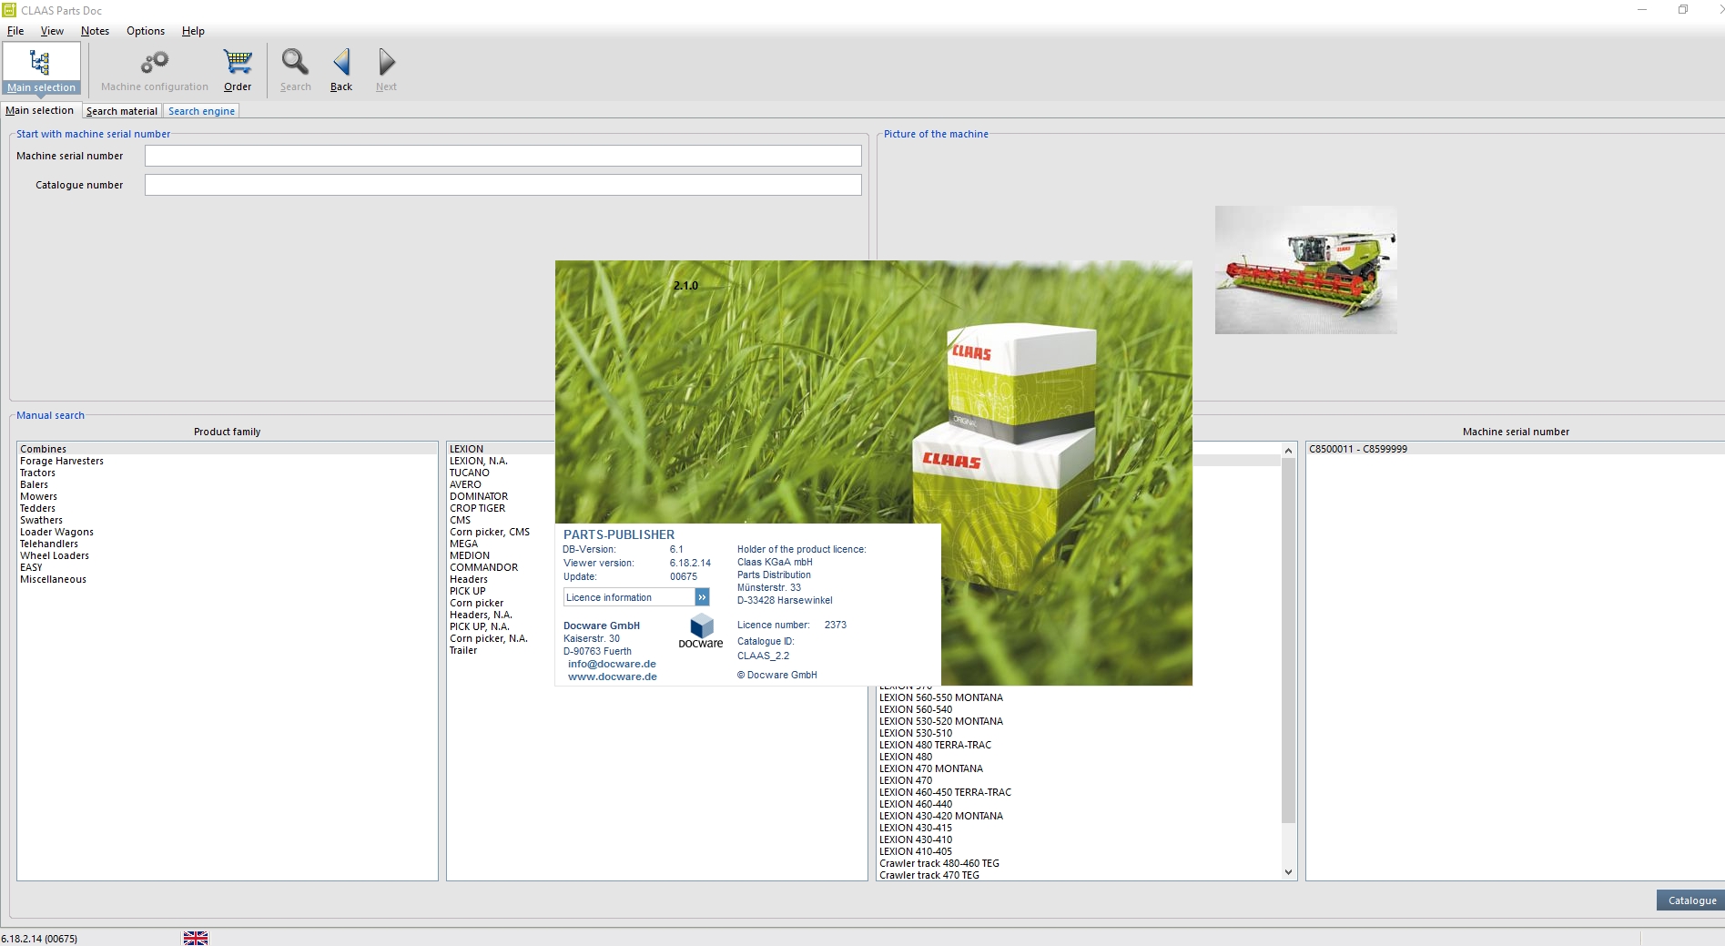Select Forage Harvesters product family
This screenshot has height=946, width=1725.
tap(227, 461)
